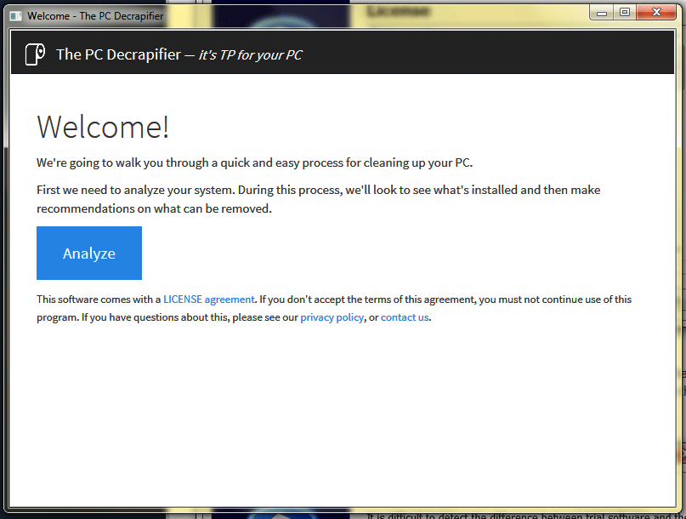Open the LICENSE agreement link
The width and height of the screenshot is (686, 519).
click(208, 299)
